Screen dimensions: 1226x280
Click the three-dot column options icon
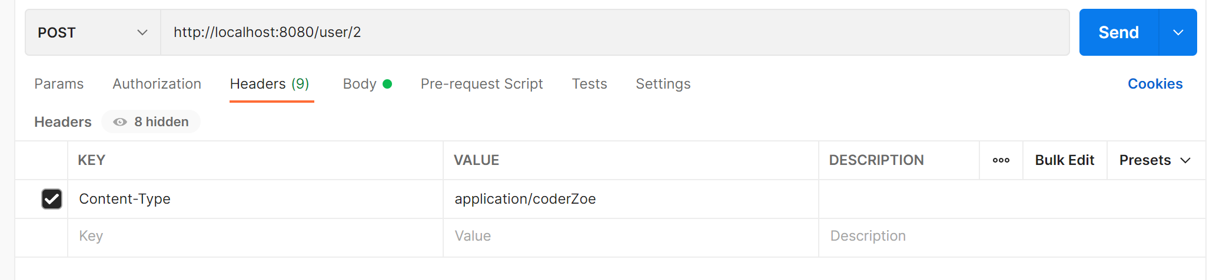tap(1001, 160)
